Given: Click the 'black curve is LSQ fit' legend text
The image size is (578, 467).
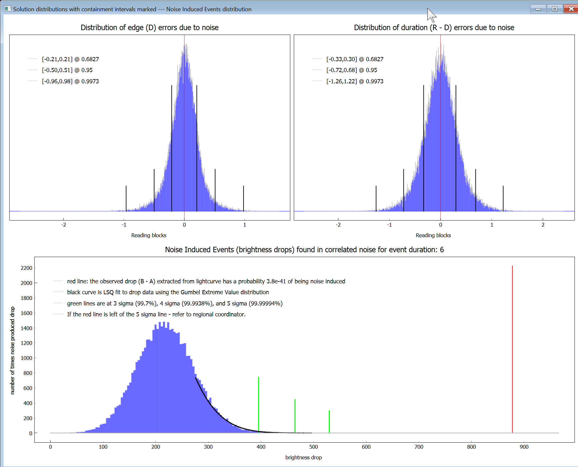Looking at the screenshot, I should click(168, 292).
